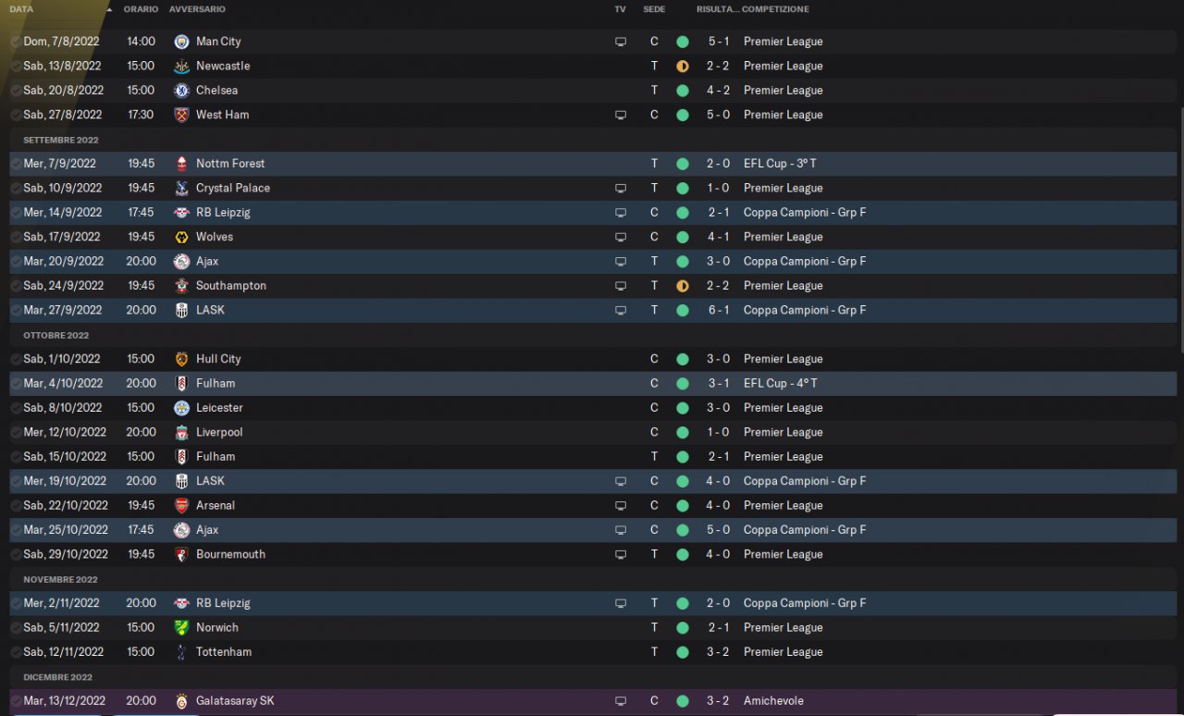Click the Liverpool club crest
Image resolution: width=1184 pixels, height=716 pixels.
pos(181,433)
